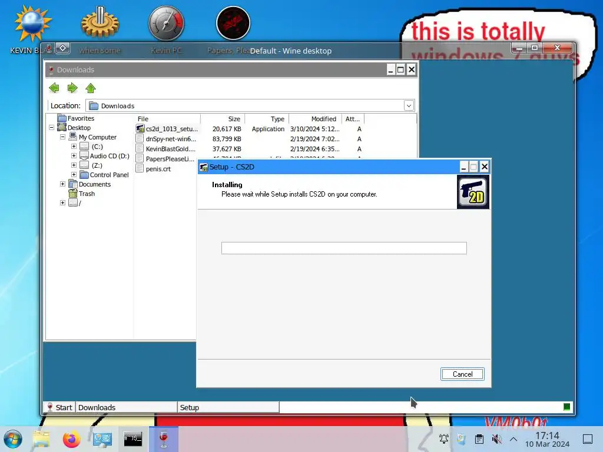Switch to Setup in Wine taskbar
The height and width of the screenshot is (452, 603).
[x=228, y=407]
